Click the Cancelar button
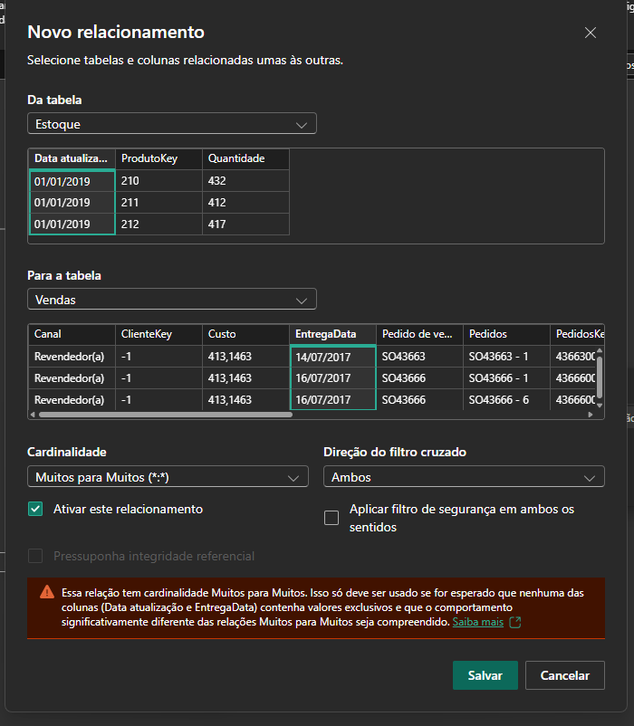The image size is (634, 726). [564, 675]
